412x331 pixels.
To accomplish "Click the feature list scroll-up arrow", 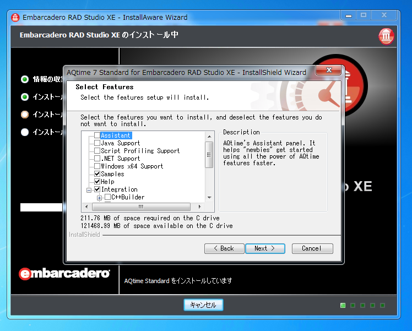I will [x=209, y=137].
